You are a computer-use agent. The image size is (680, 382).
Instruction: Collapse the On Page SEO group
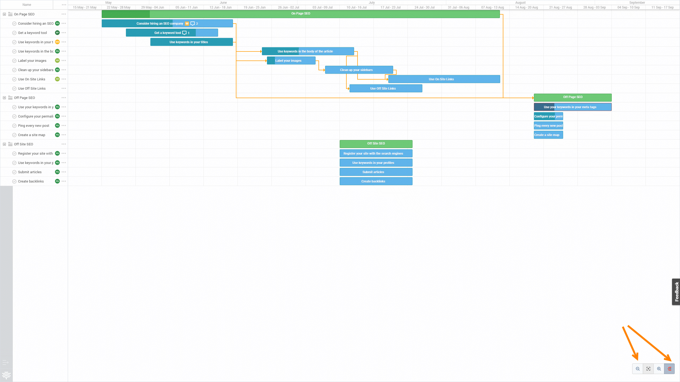(4, 14)
